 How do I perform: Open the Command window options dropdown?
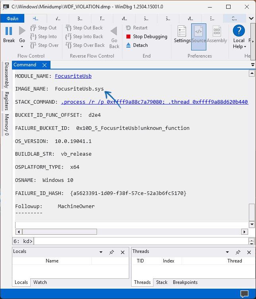(x=252, y=65)
